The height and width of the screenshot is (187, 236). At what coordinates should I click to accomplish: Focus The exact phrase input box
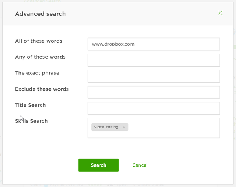tap(154, 76)
